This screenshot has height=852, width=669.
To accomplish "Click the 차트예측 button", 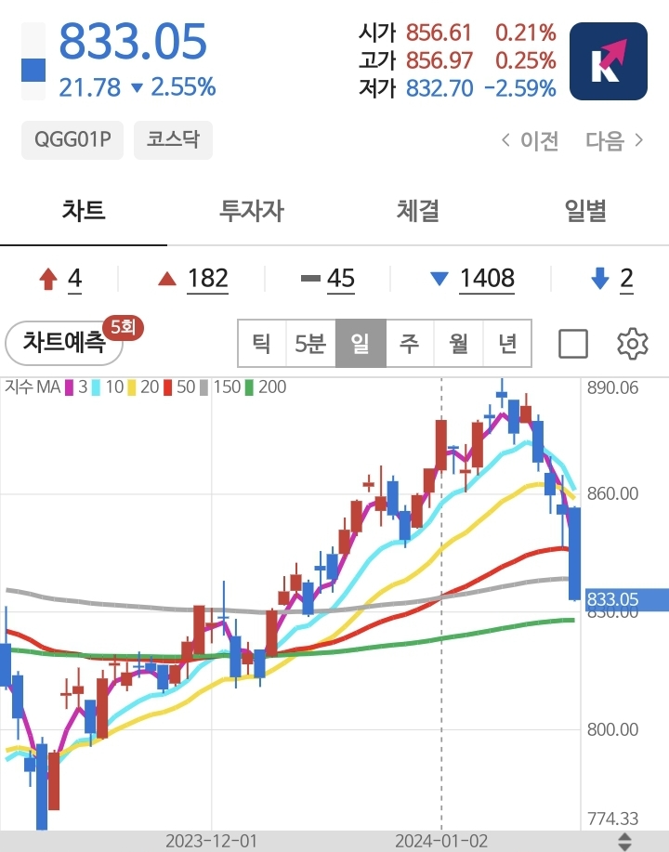I will pyautogui.click(x=63, y=343).
